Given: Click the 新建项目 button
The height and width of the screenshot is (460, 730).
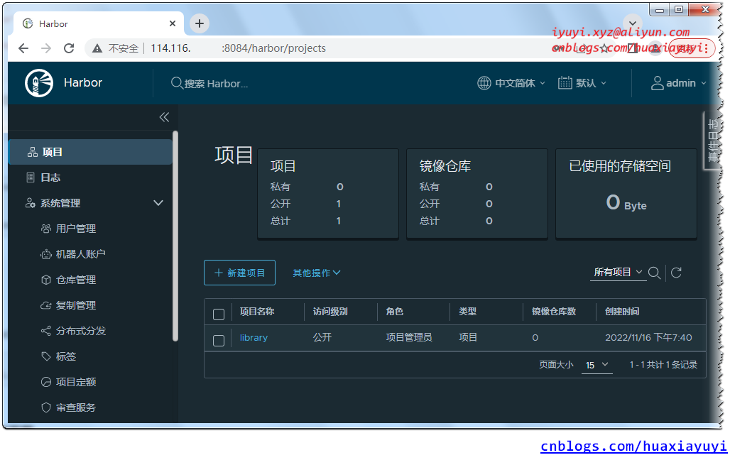Looking at the screenshot, I should [239, 273].
